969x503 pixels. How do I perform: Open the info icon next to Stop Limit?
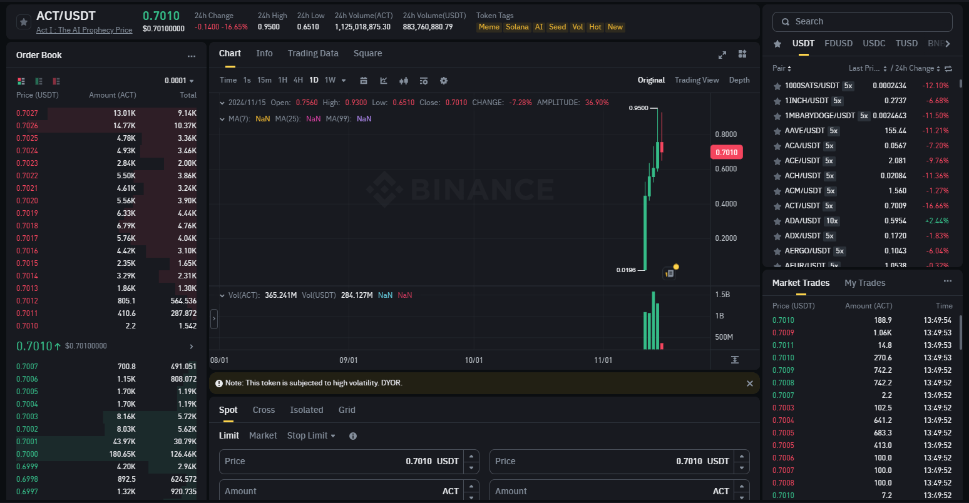pos(353,436)
